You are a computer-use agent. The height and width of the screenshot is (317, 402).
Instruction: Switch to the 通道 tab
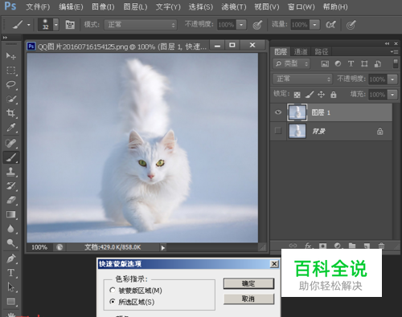point(301,51)
